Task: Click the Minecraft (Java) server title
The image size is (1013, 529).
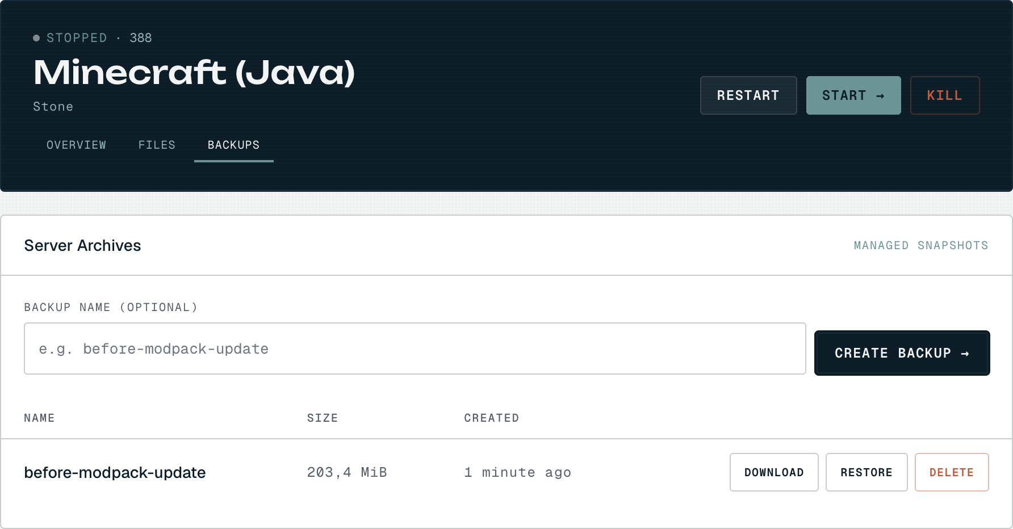Action: coord(194,73)
